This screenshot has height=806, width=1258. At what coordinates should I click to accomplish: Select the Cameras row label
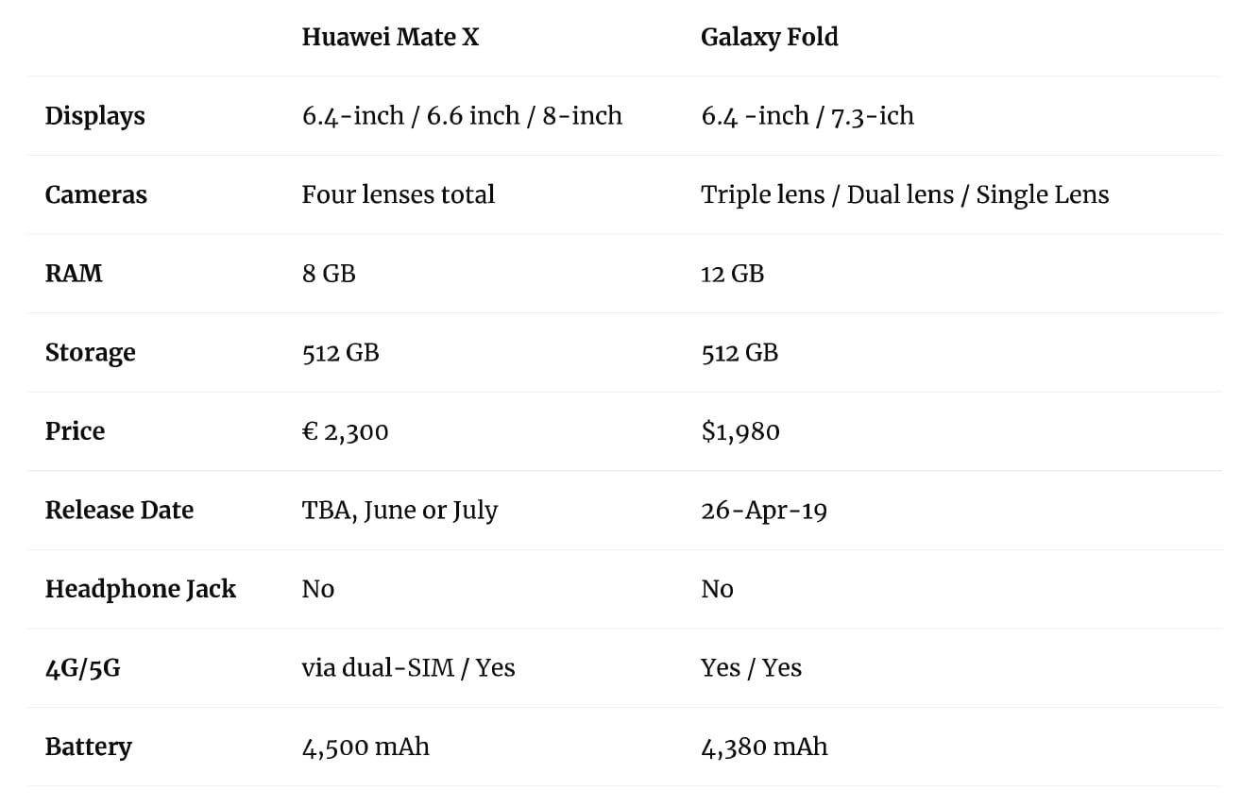click(95, 194)
